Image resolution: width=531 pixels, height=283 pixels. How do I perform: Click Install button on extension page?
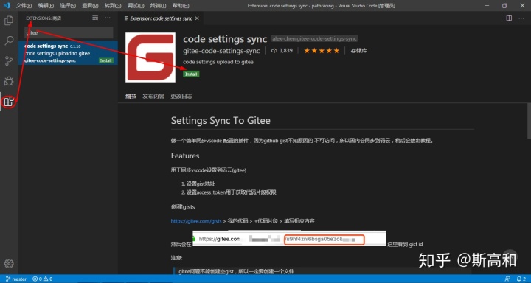pyautogui.click(x=191, y=74)
